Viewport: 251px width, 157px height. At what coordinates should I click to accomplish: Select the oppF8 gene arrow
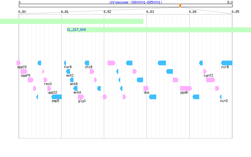tap(24, 72)
